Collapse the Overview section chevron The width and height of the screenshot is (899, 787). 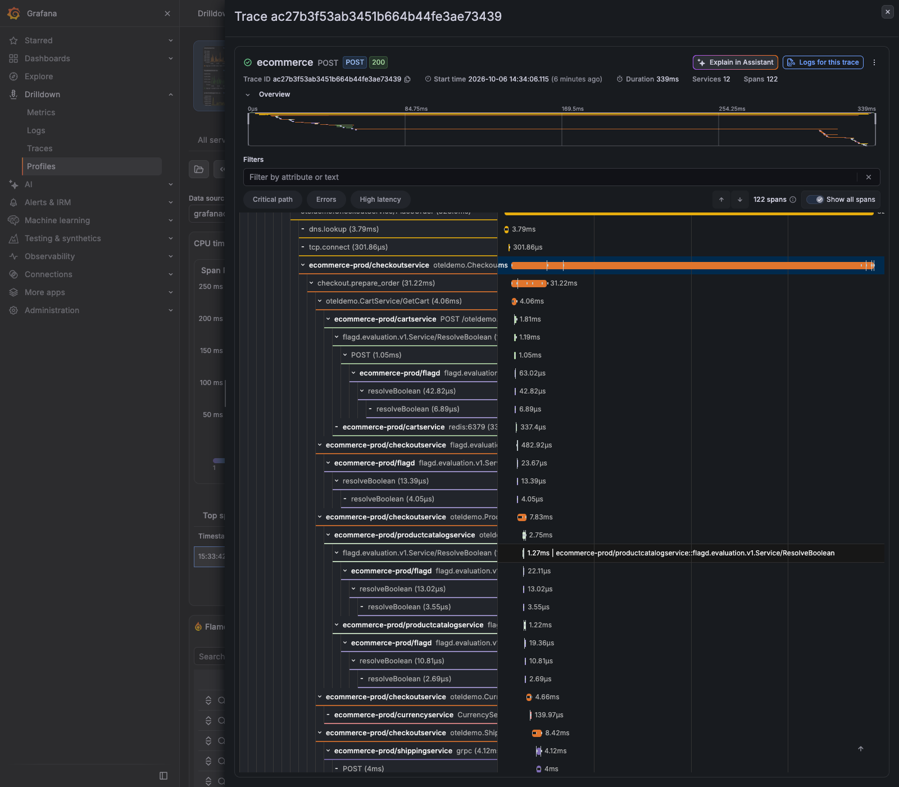click(x=248, y=94)
